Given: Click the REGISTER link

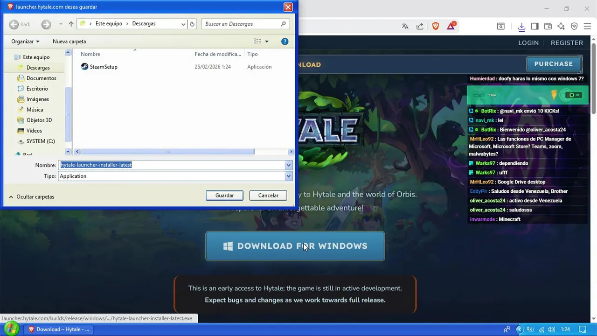Looking at the screenshot, I should click(x=567, y=42).
